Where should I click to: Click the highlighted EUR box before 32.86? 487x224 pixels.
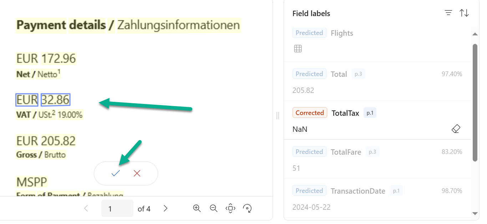click(x=27, y=100)
